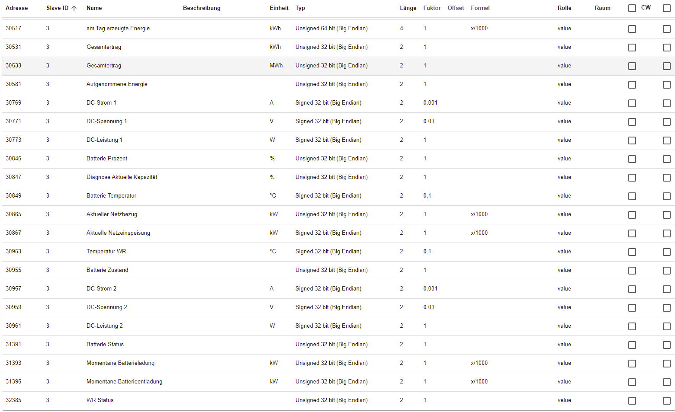
Task: Click the Typ column header
Action: pos(300,8)
